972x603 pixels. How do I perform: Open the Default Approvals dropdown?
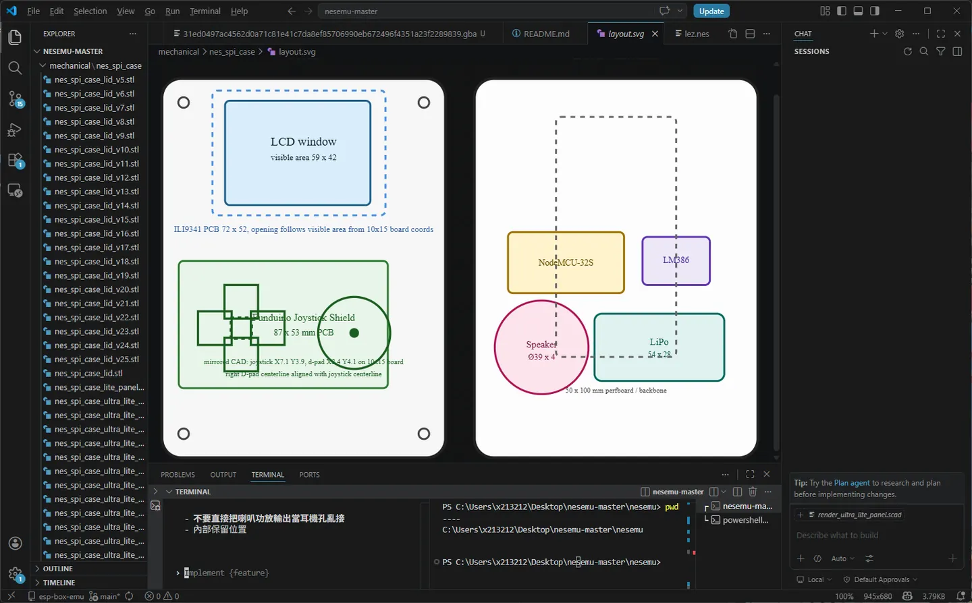pos(880,579)
